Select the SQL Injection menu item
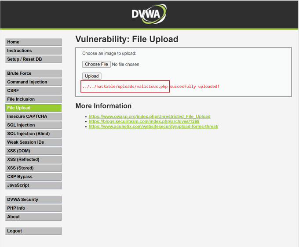Screen dimensions: 299x247 (x=33, y=125)
